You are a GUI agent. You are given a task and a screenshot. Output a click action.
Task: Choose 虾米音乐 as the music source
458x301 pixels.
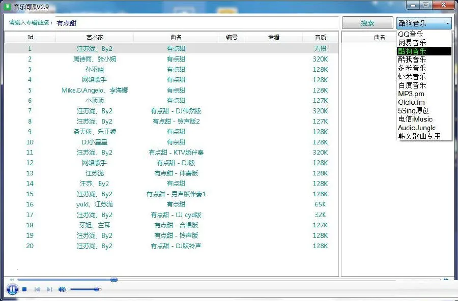click(x=412, y=77)
